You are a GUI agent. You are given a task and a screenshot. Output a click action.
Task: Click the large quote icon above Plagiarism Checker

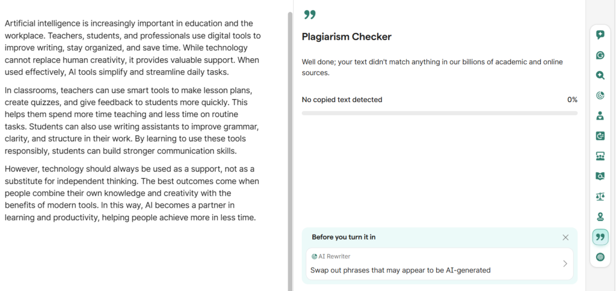pos(309,14)
